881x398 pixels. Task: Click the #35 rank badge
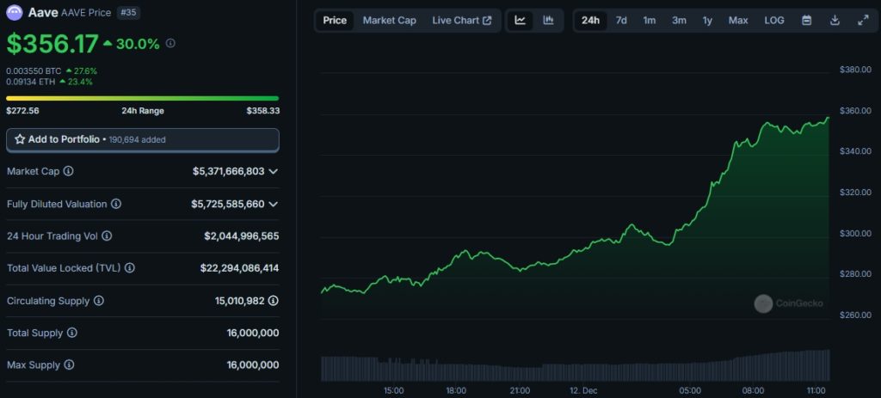(x=129, y=12)
